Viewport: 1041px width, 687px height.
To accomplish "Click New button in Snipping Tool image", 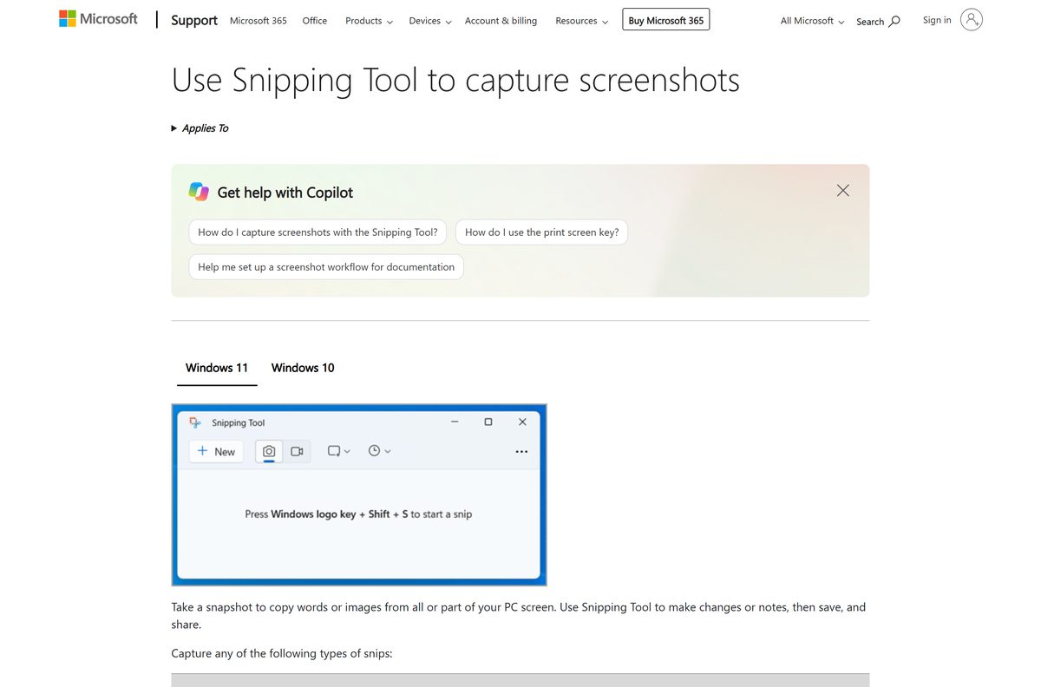I will [216, 451].
